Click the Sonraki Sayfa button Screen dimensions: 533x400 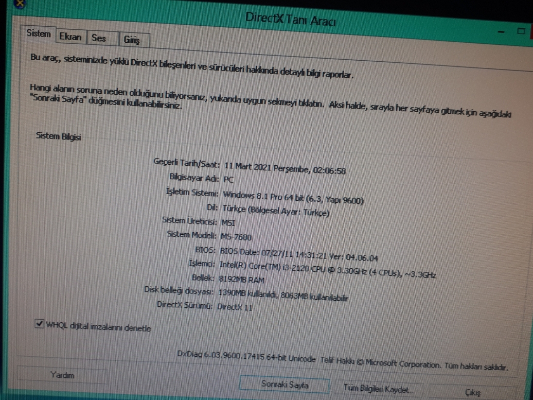click(285, 385)
